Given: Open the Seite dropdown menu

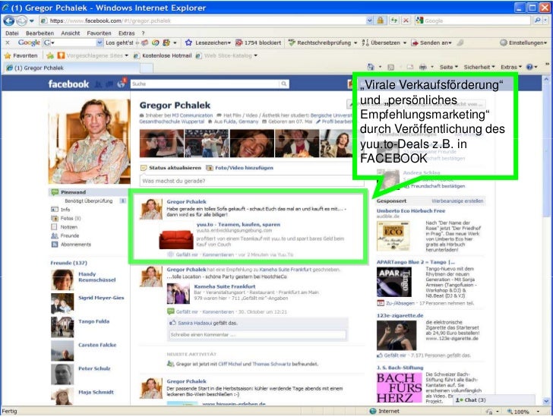Looking at the screenshot, I should [449, 67].
